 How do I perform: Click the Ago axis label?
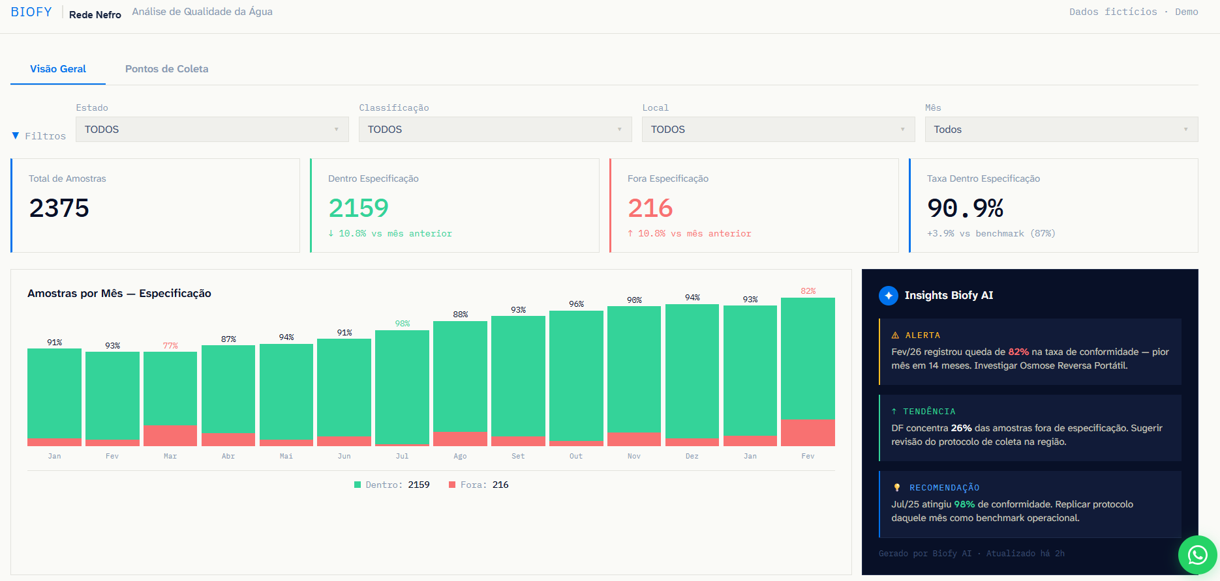click(460, 456)
